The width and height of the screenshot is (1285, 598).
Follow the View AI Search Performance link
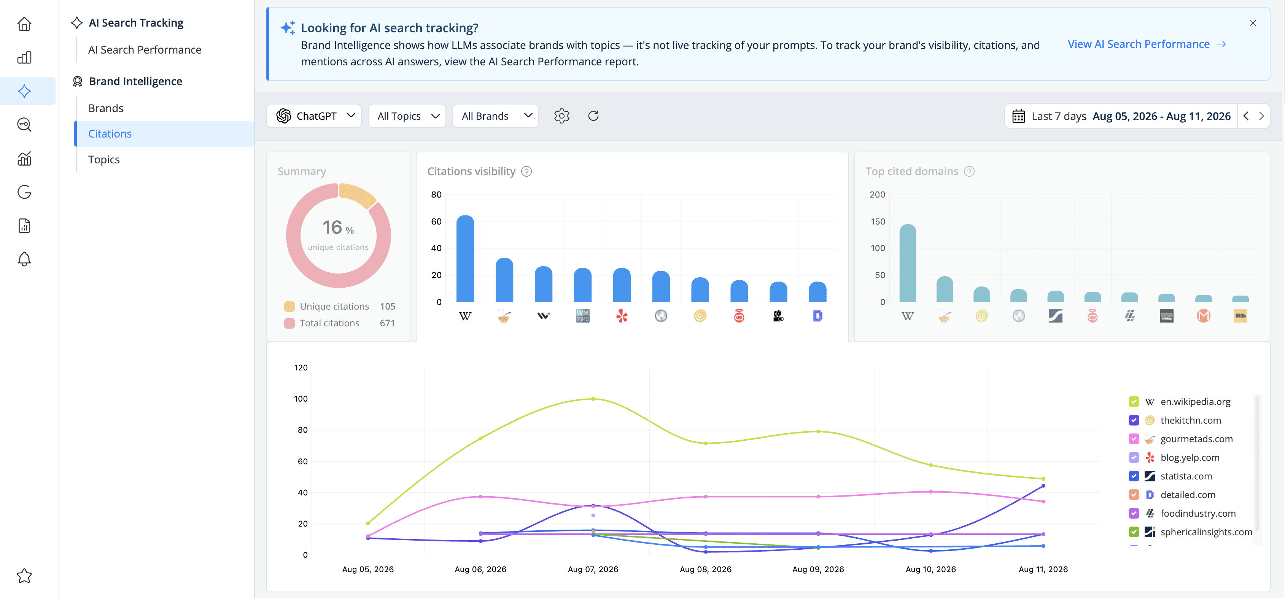(x=1146, y=44)
